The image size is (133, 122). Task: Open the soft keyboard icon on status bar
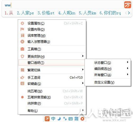click(x=70, y=119)
